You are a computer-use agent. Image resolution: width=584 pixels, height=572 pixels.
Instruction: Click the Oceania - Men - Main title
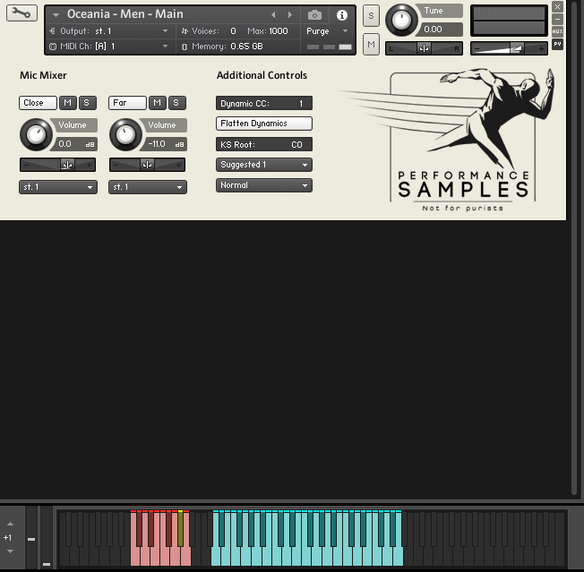tap(125, 14)
